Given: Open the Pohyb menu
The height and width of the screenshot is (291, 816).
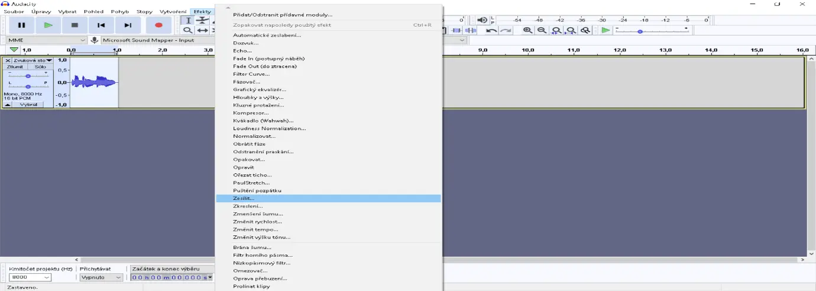Looking at the screenshot, I should [x=120, y=12].
